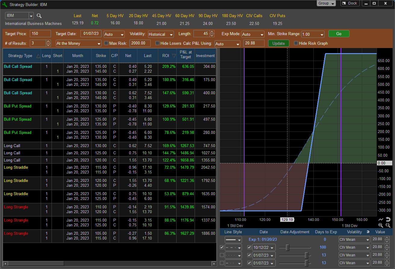Screen dimensions: 395x269
Task: Select the Long Call row with 122.4% ROI
Action: pos(109,160)
